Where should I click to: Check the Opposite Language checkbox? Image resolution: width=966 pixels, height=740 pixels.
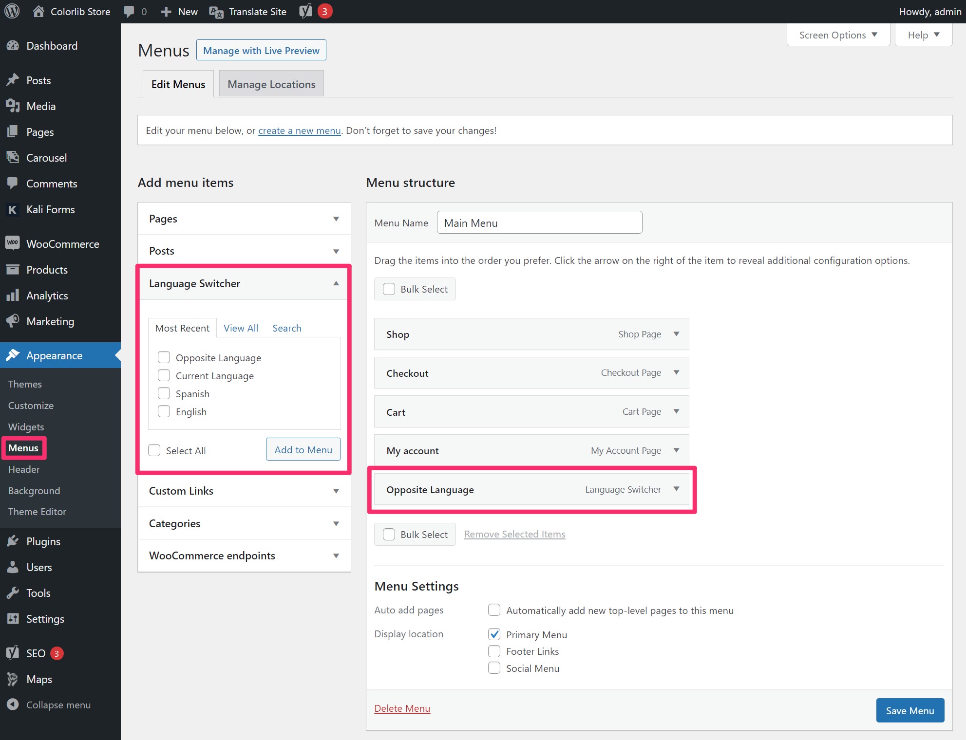[164, 357]
